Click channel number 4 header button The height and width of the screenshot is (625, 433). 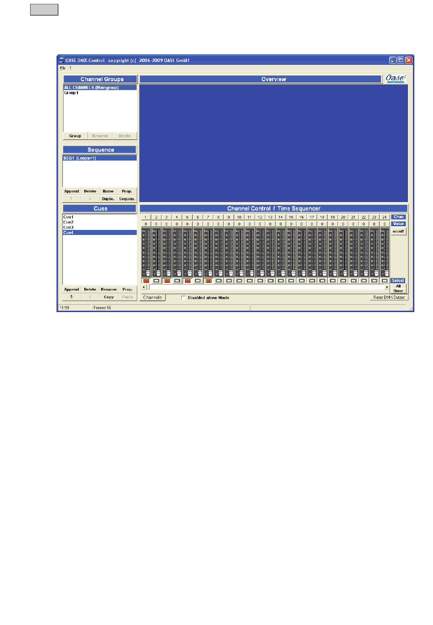tap(177, 217)
